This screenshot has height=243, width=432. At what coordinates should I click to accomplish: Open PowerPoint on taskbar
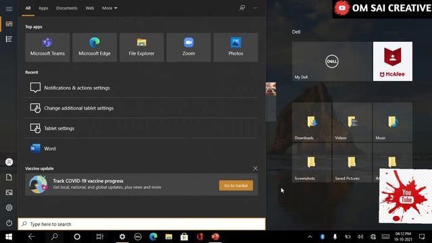tap(215, 237)
